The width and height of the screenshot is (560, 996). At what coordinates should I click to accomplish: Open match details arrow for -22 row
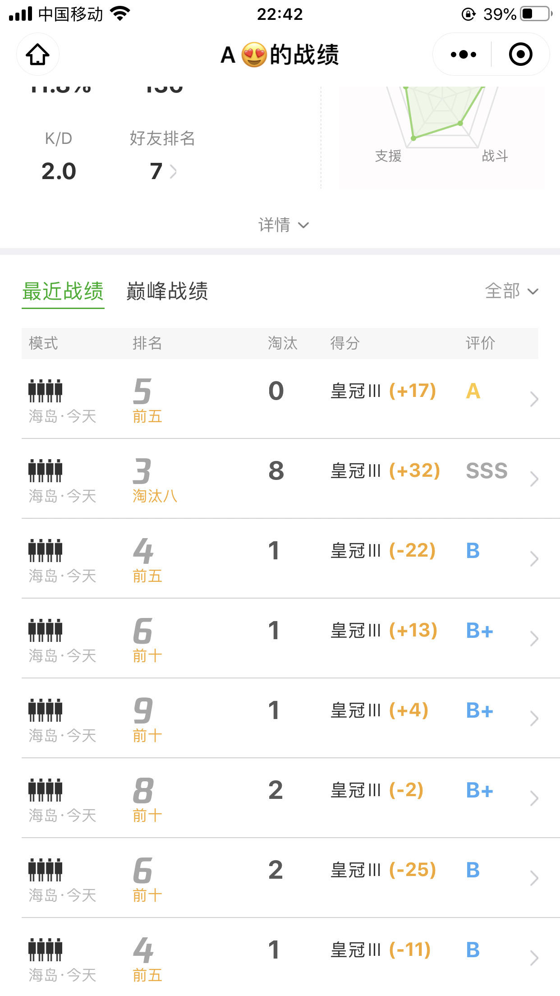(x=534, y=559)
